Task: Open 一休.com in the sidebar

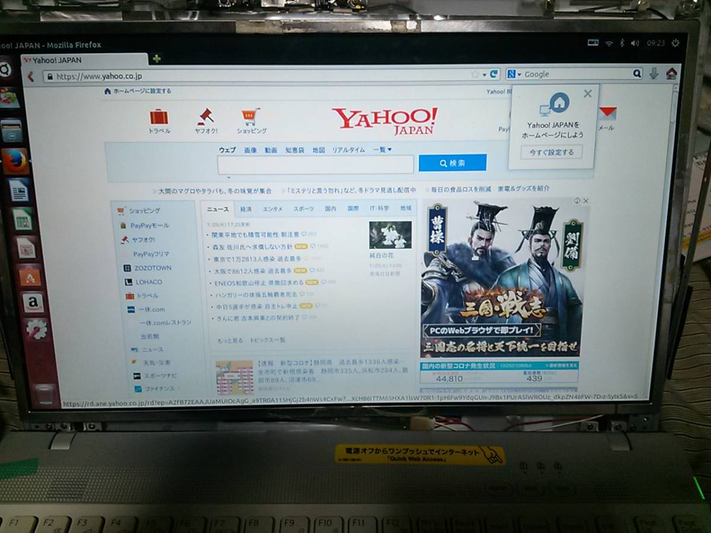Action: click(152, 309)
